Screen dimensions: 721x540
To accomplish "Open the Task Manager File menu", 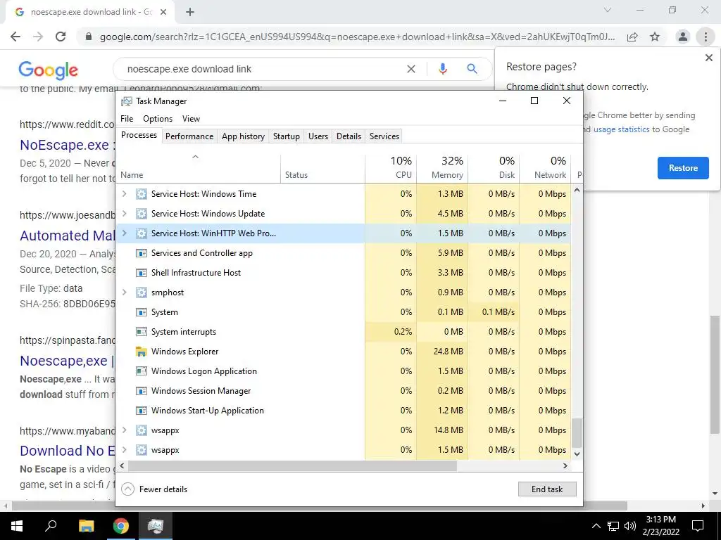I will click(x=127, y=118).
